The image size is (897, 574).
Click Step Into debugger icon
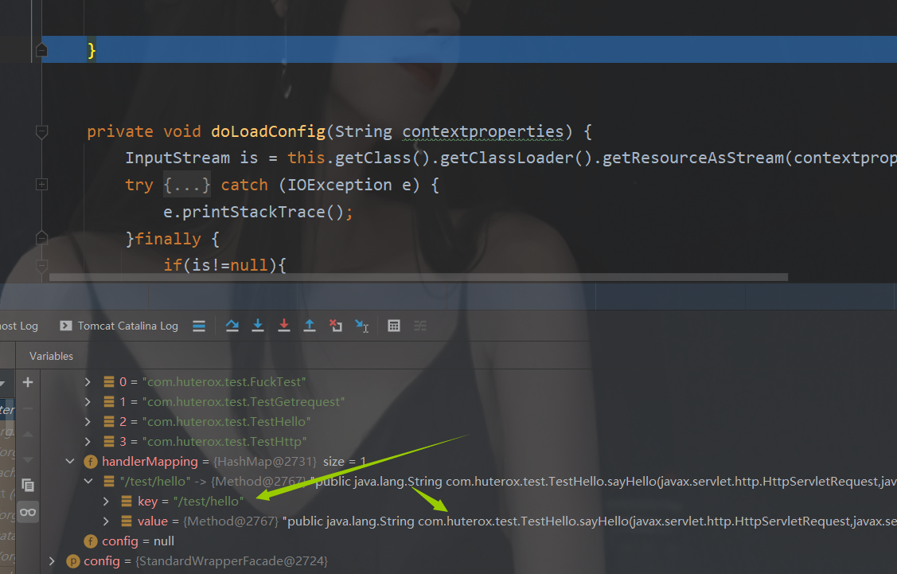258,326
